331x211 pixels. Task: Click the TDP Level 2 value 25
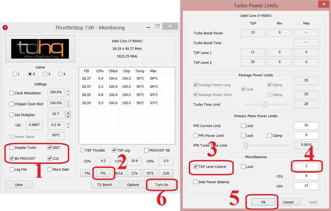253,62
